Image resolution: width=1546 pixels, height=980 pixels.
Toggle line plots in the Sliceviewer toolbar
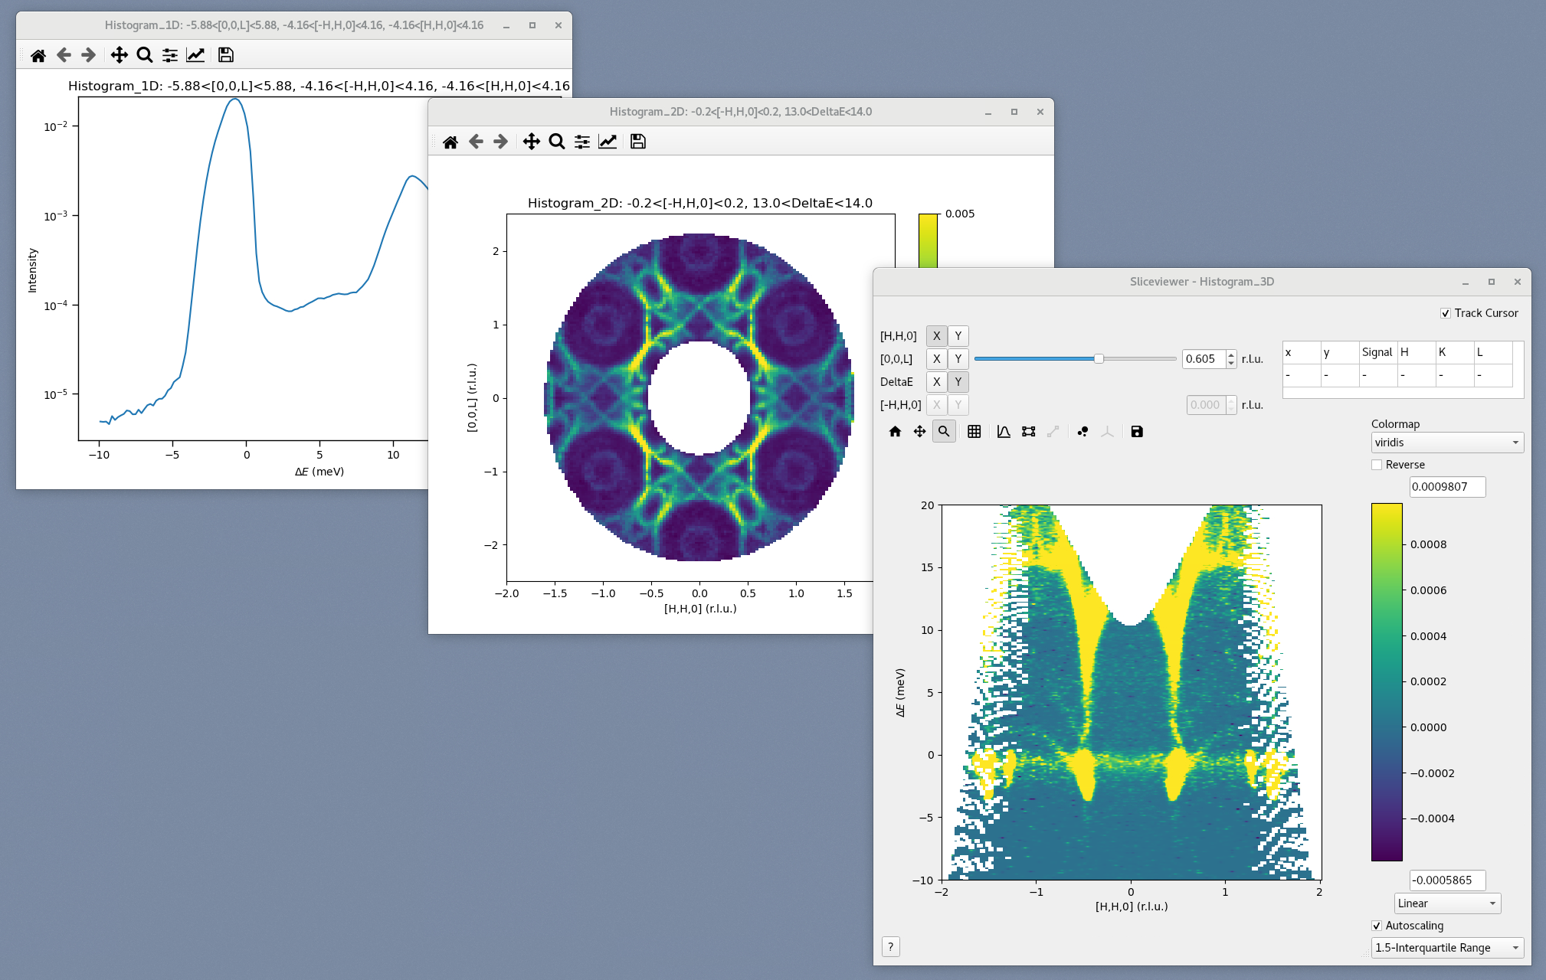point(1003,431)
